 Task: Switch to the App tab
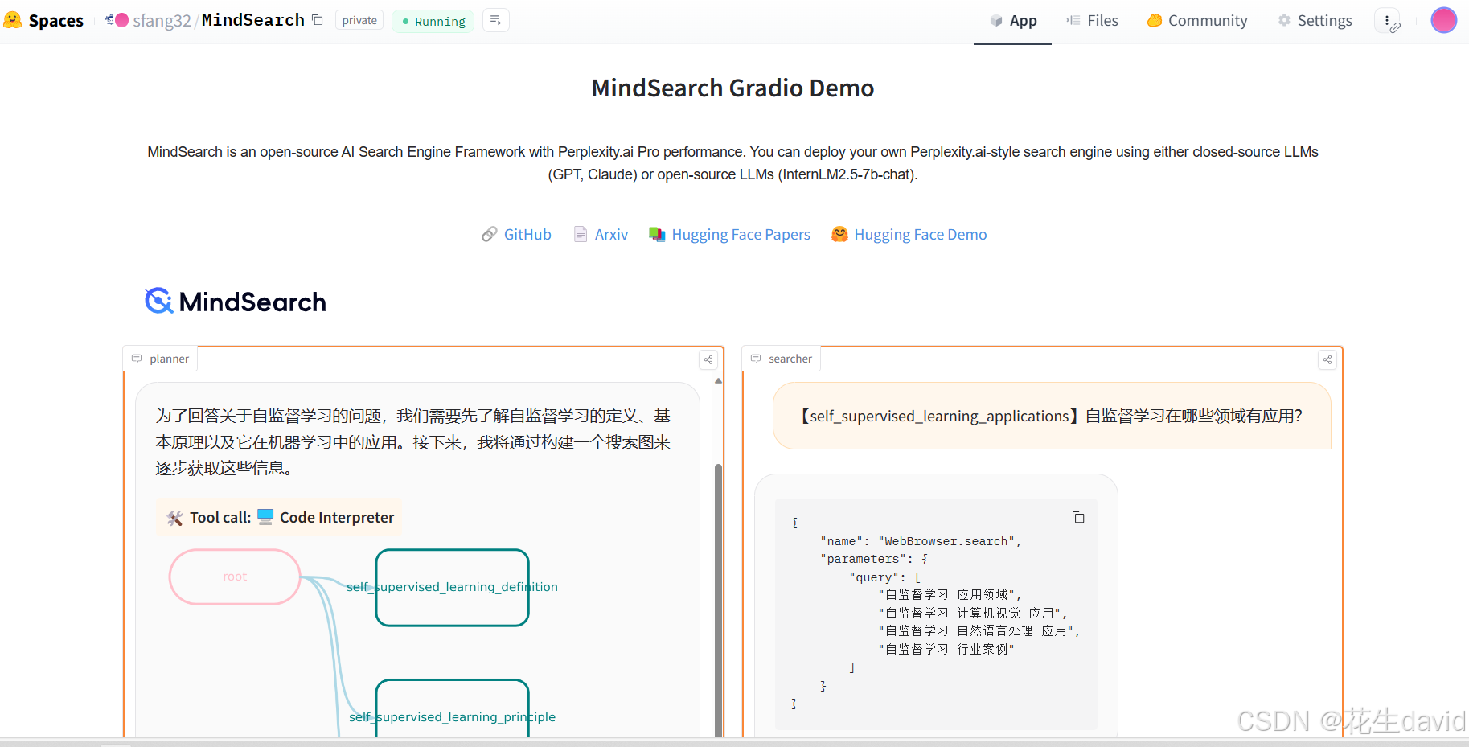pyautogui.click(x=1012, y=21)
